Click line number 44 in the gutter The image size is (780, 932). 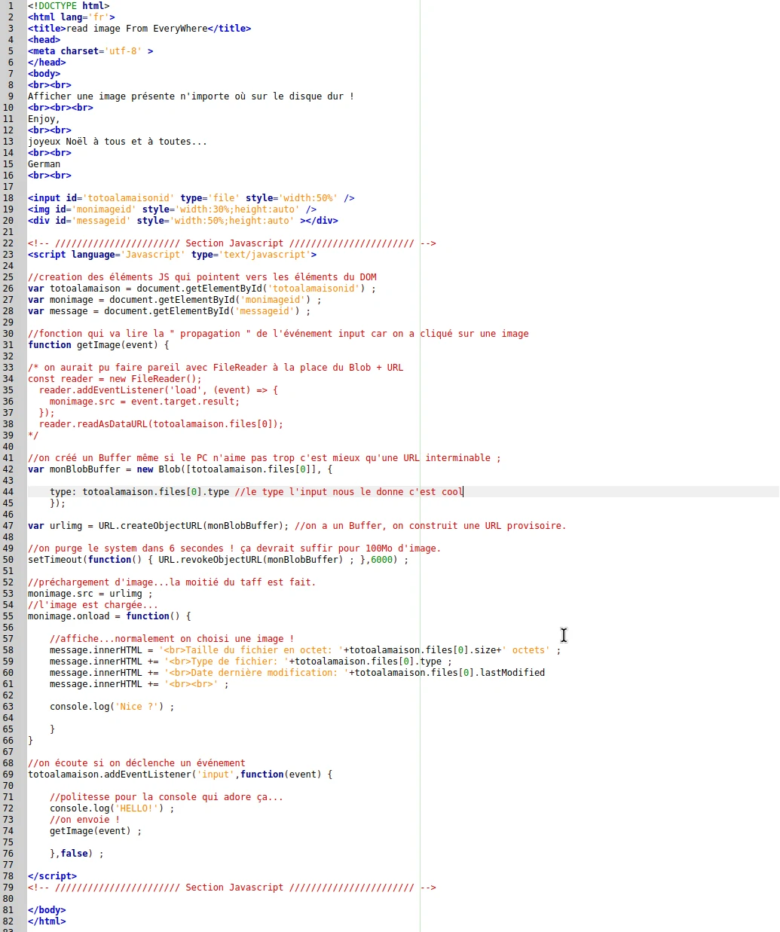coord(8,492)
